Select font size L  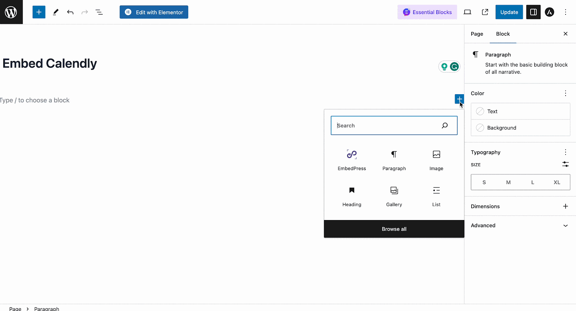tap(533, 182)
